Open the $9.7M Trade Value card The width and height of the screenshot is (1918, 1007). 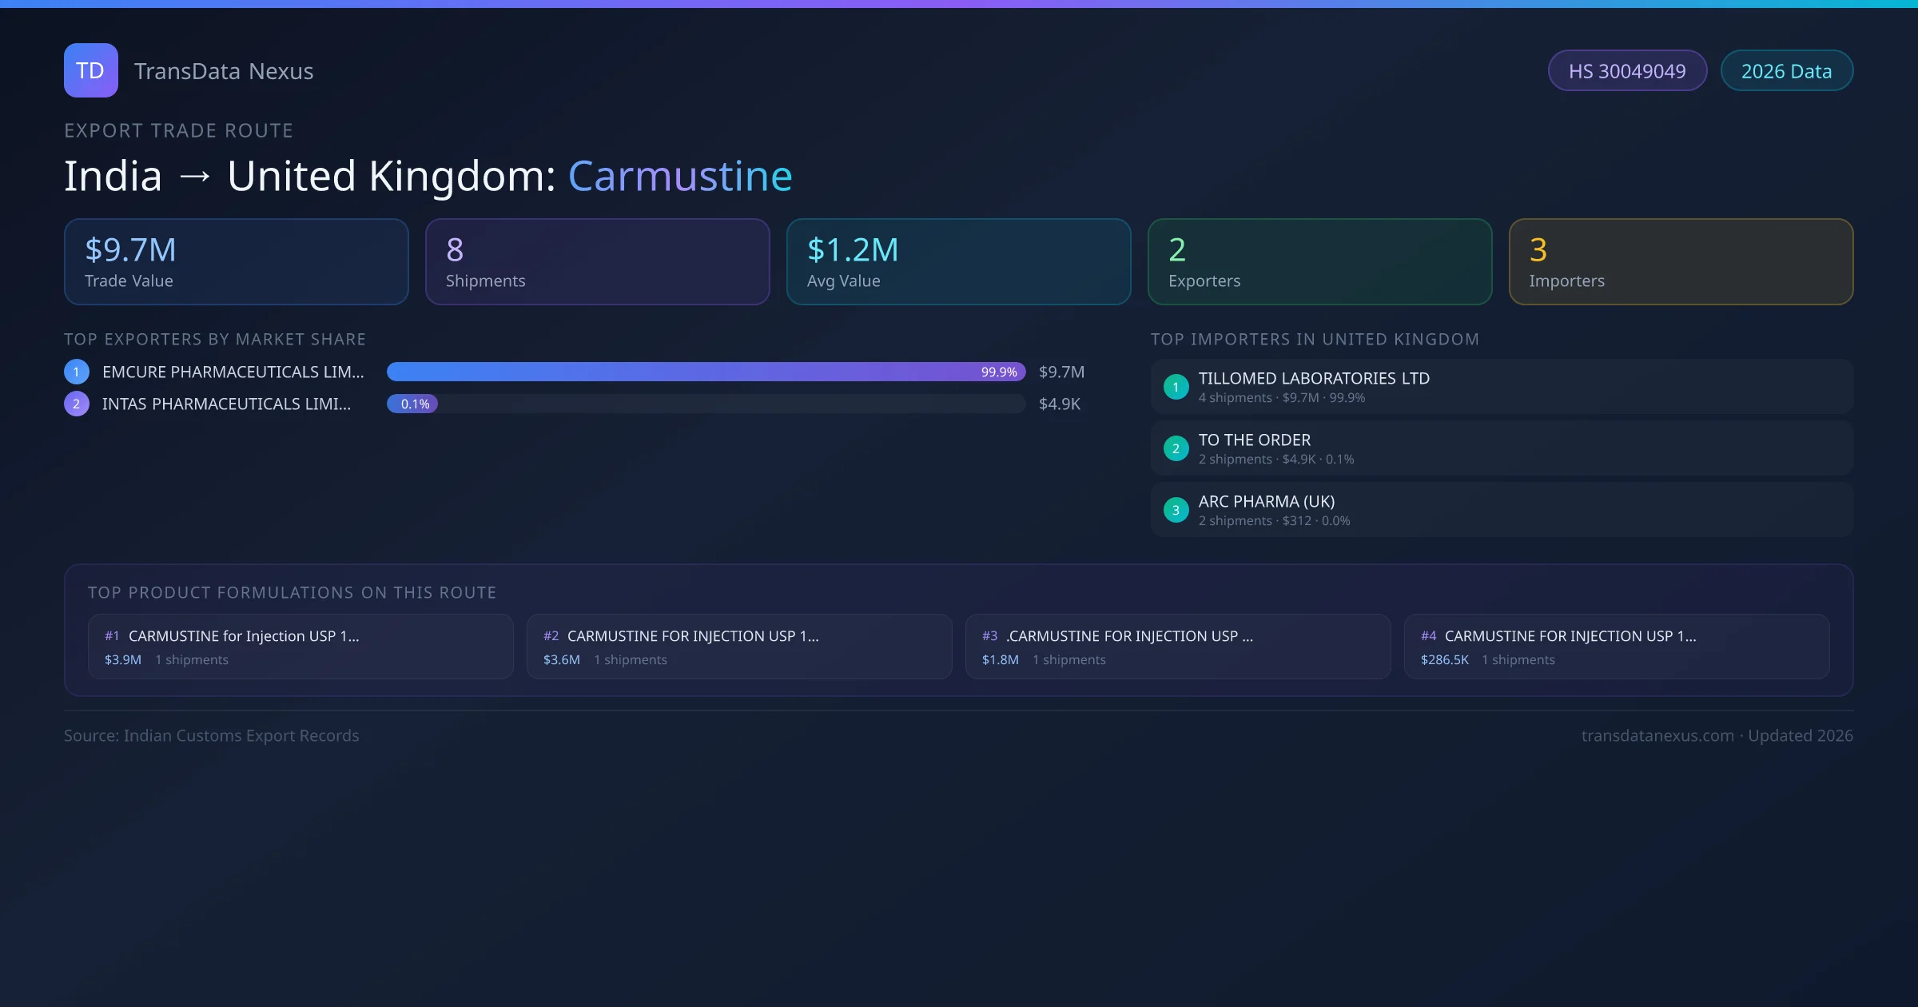(x=236, y=262)
